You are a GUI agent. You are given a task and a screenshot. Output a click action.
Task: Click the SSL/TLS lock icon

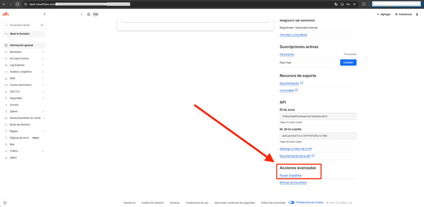point(6,92)
